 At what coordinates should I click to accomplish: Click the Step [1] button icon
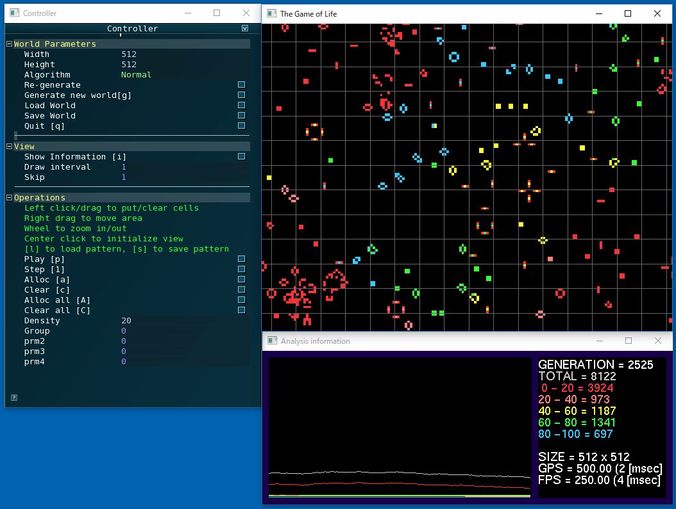[241, 270]
